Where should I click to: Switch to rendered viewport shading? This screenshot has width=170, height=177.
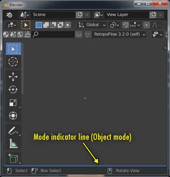point(20,34)
